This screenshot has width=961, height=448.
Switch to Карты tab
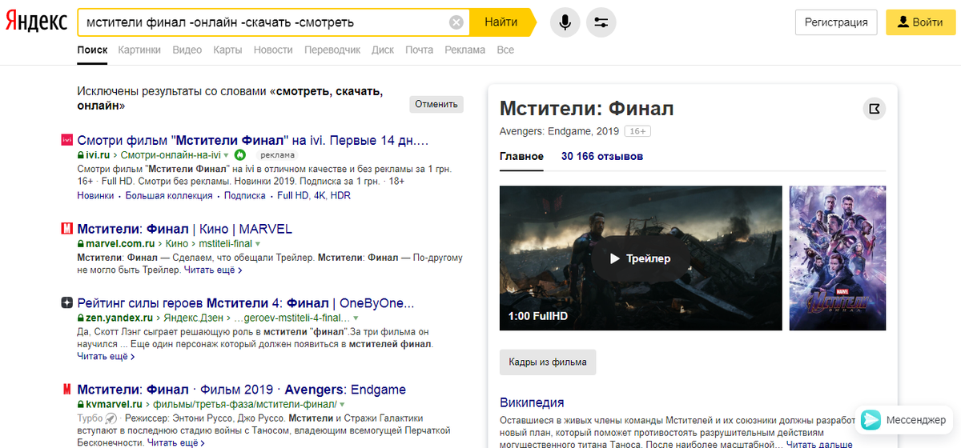[x=227, y=50]
